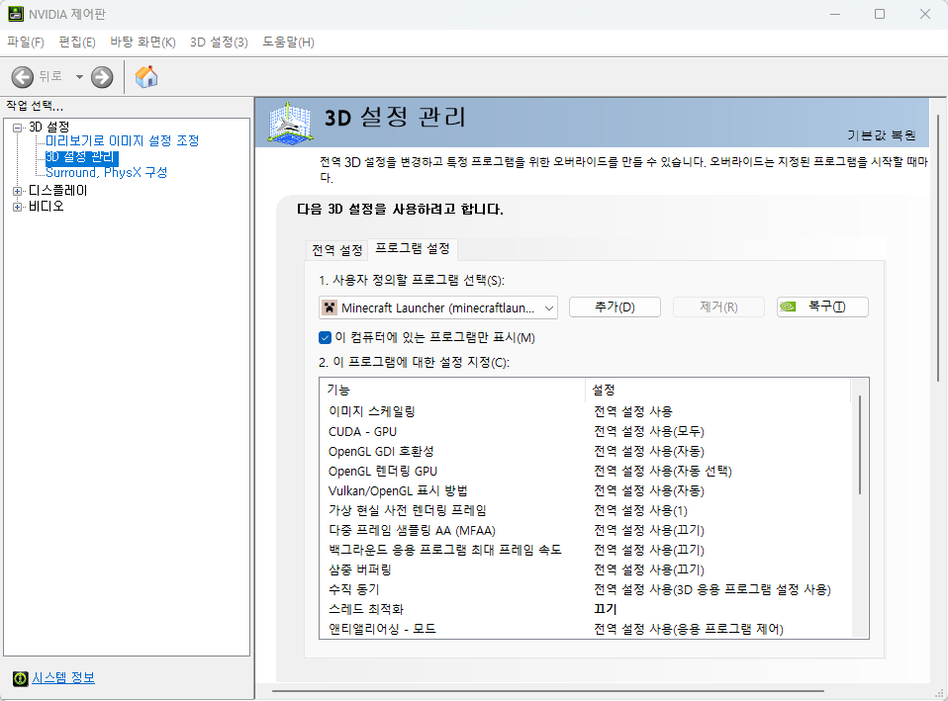Expand the 비디오 tree node

(17, 207)
